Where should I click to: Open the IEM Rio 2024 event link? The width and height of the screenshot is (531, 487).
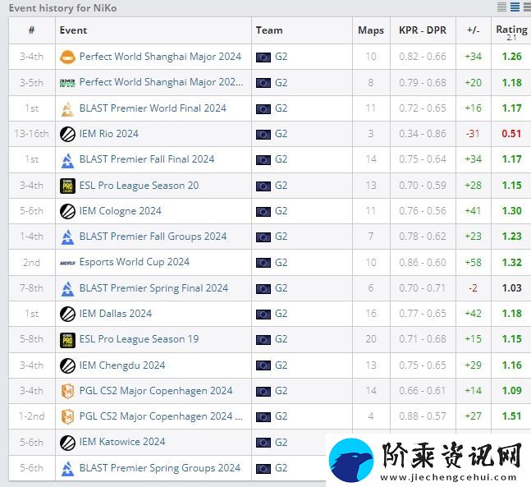coord(108,134)
